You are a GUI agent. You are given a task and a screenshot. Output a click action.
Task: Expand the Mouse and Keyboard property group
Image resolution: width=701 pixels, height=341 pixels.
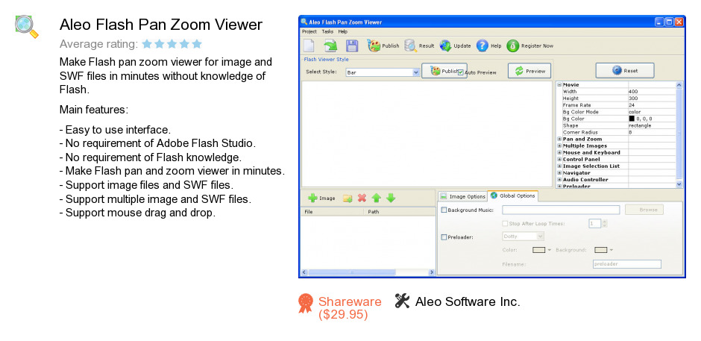[559, 153]
